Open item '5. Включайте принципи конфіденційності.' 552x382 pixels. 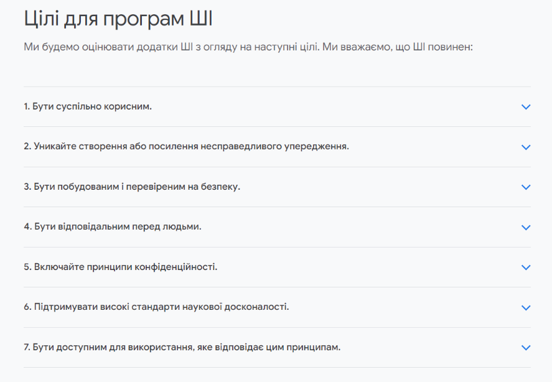121,267
